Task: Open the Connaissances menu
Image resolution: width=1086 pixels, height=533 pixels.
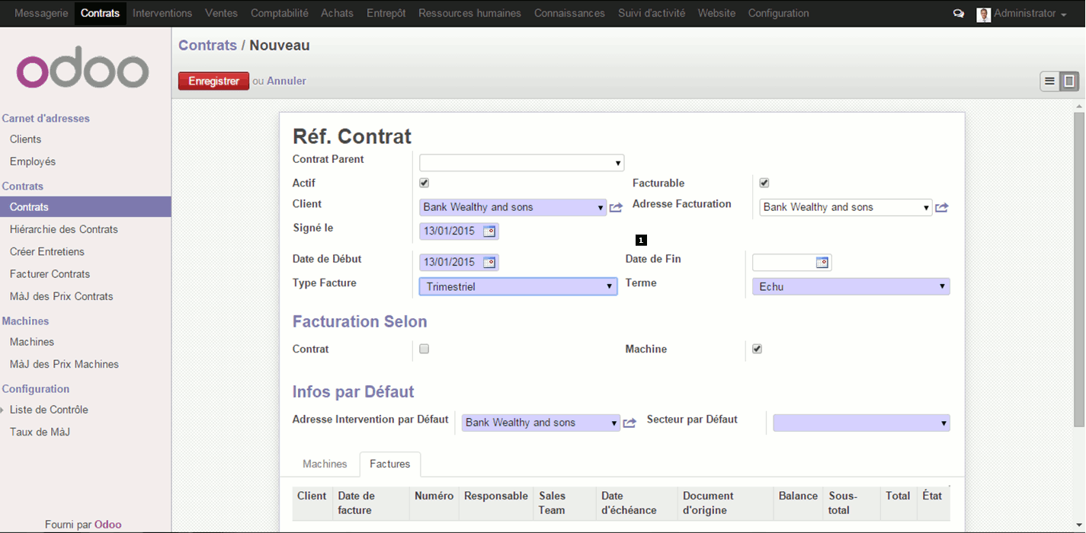Action: [570, 14]
